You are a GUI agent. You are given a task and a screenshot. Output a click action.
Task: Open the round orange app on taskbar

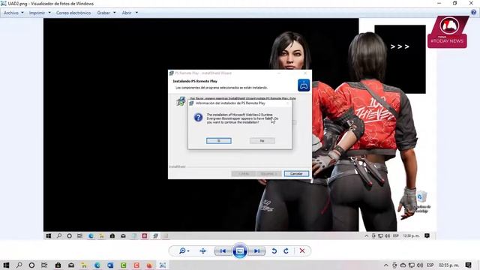click(149, 265)
